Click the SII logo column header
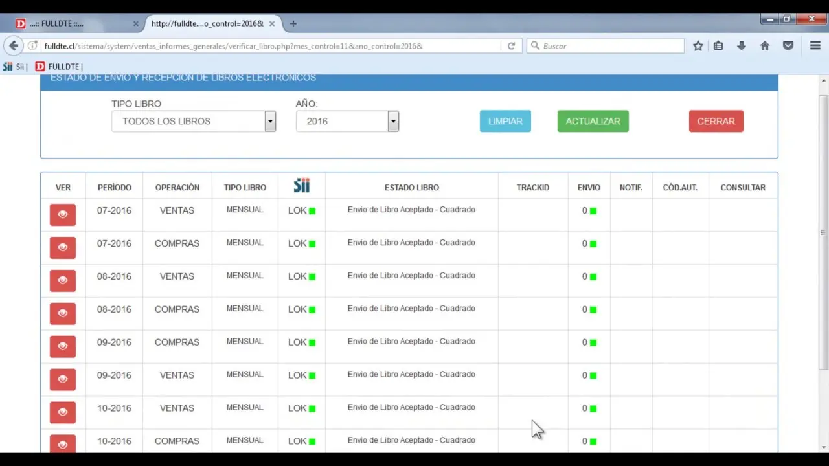829x466 pixels. pos(302,186)
